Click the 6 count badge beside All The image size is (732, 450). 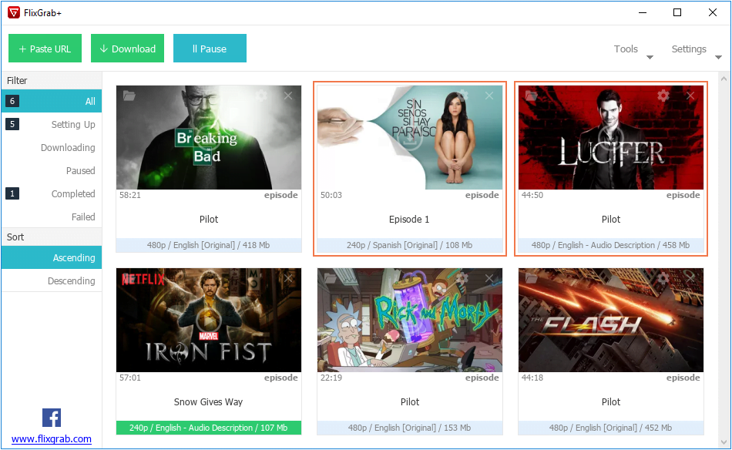point(12,101)
